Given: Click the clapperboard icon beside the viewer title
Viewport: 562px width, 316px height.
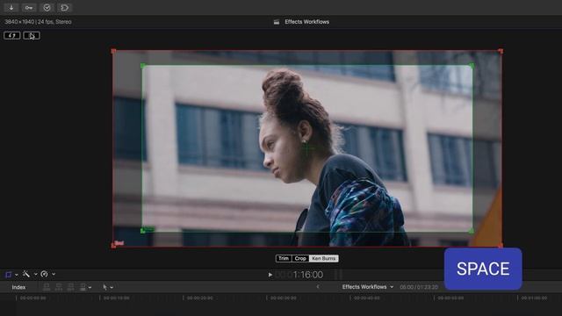Looking at the screenshot, I should 277,22.
